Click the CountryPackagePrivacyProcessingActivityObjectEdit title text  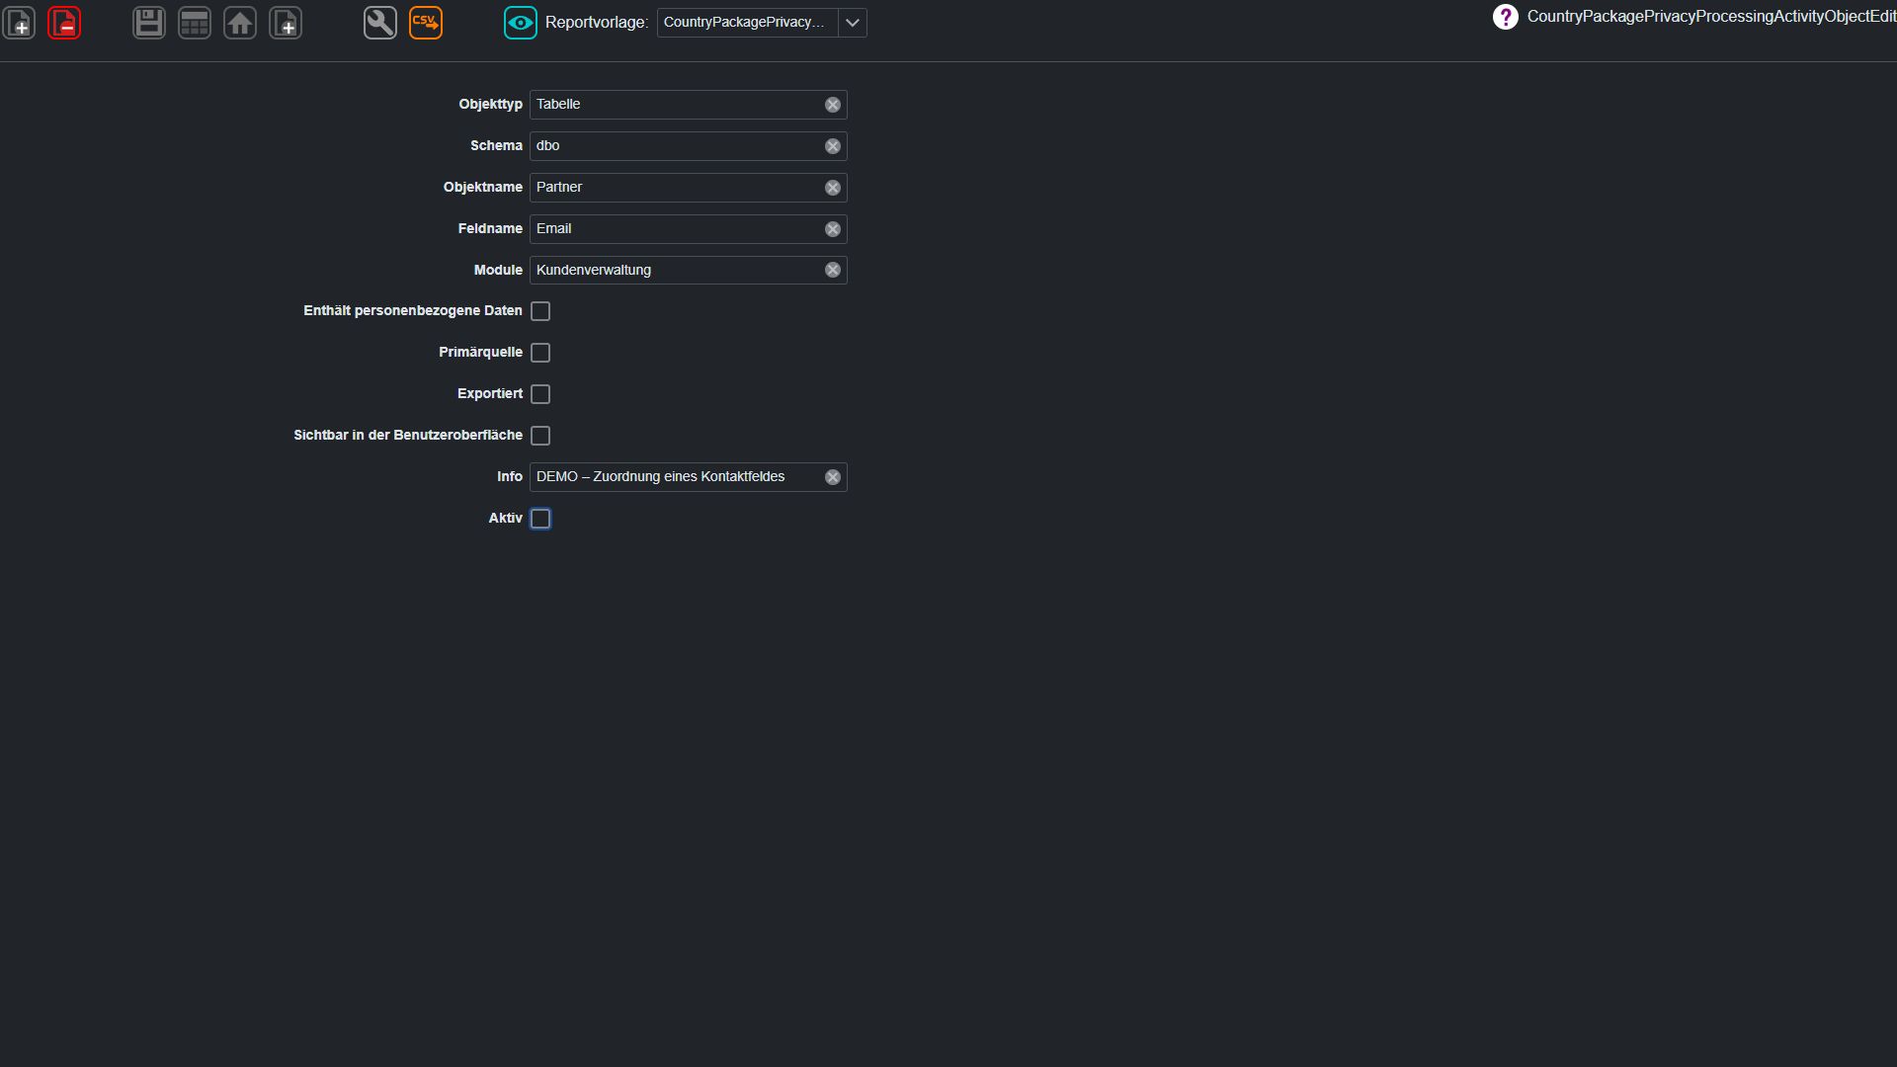click(x=1711, y=17)
